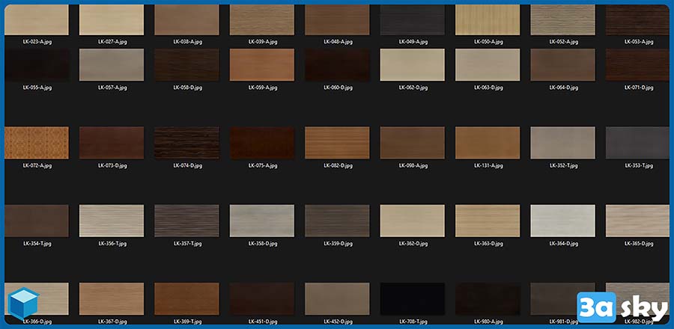This screenshot has height=329, width=674.
Task: Click the LK-027-A.jpg file name label
Action: (x=112, y=42)
